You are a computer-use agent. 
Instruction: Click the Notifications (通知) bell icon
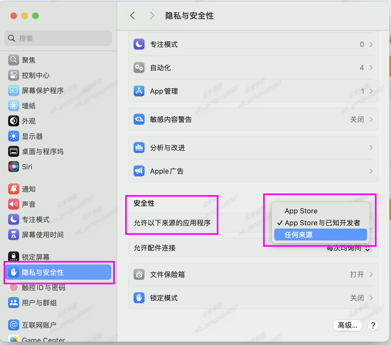click(x=13, y=189)
